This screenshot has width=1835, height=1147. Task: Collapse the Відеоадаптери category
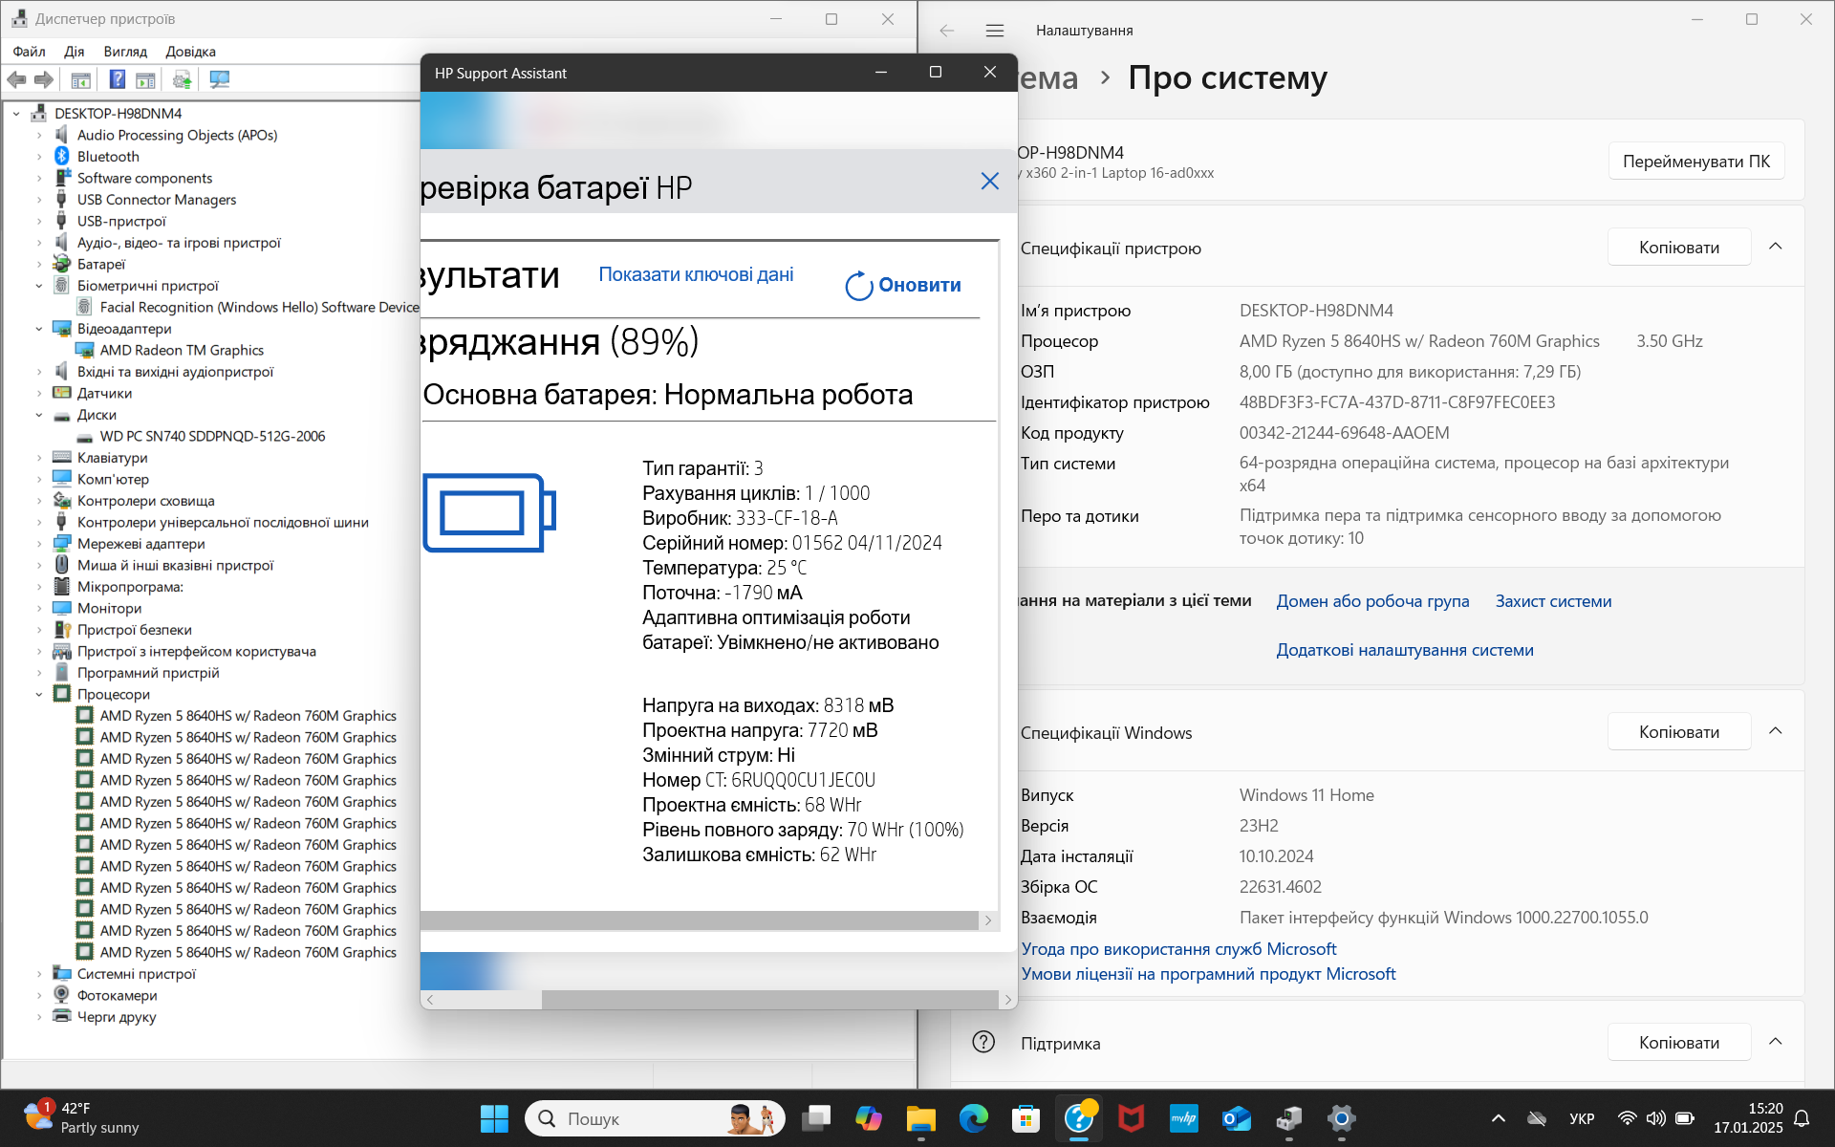click(x=39, y=329)
